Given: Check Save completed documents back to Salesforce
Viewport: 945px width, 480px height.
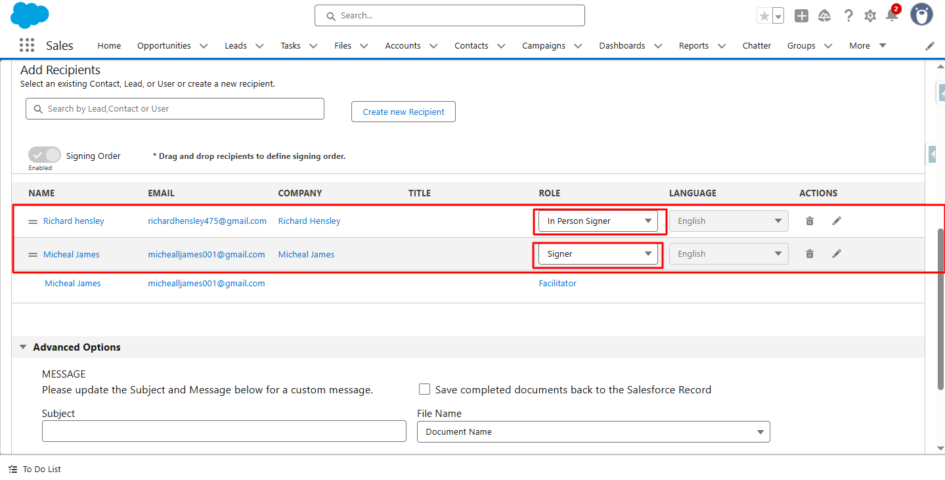Looking at the screenshot, I should pyautogui.click(x=425, y=389).
